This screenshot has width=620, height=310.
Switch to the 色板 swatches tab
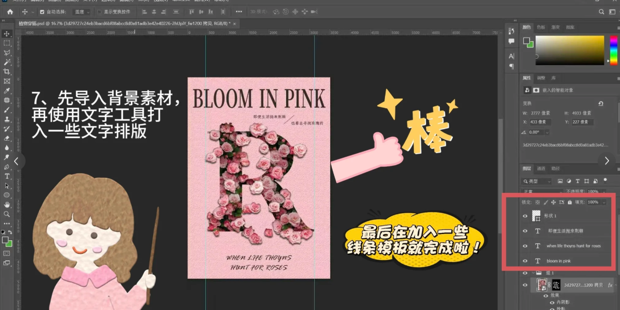[541, 27]
